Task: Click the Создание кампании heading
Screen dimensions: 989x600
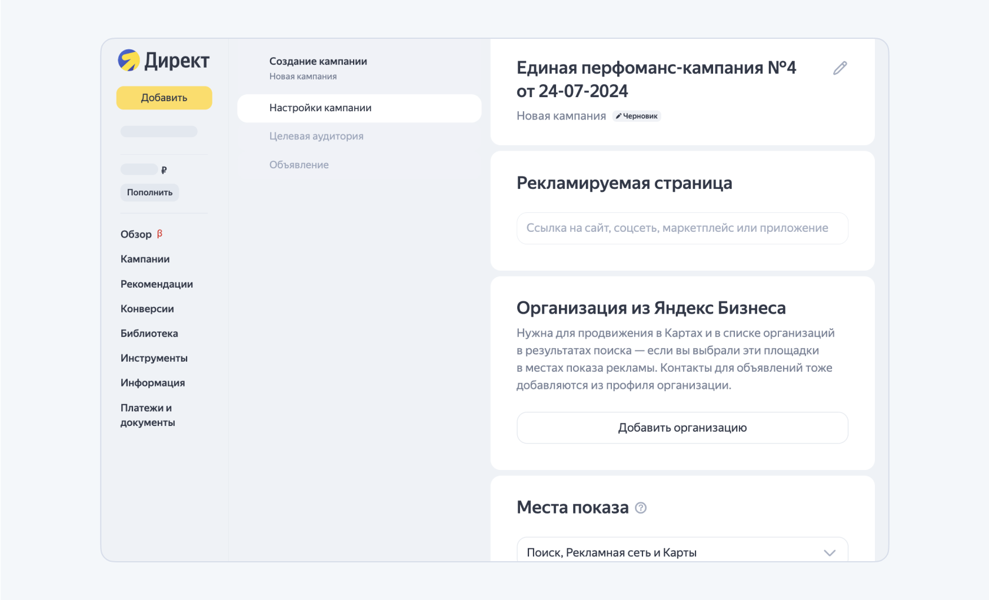Action: pos(318,61)
